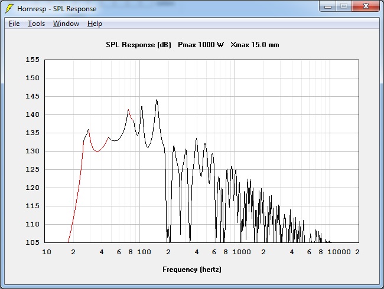Maximize the Hornresp window
This screenshot has height=289, width=384.
(344, 6)
